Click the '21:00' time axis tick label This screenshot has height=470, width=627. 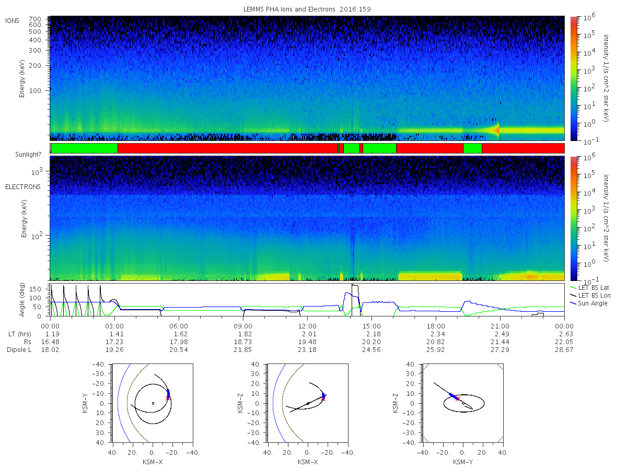(500, 326)
